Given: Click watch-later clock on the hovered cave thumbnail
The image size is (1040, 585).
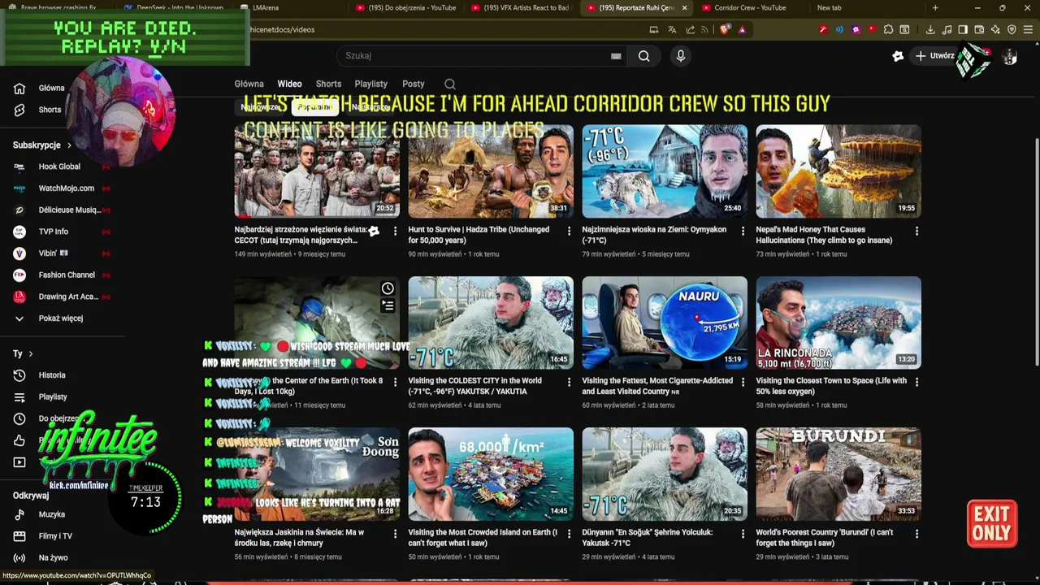Looking at the screenshot, I should click(388, 288).
